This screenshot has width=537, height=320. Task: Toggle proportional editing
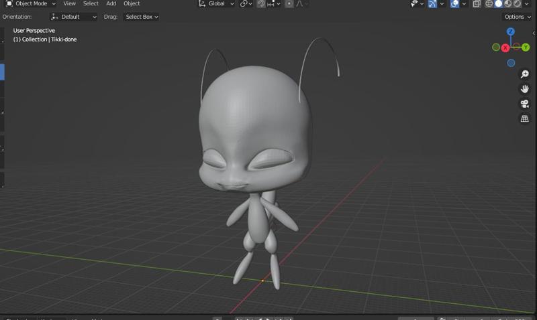[x=289, y=3]
